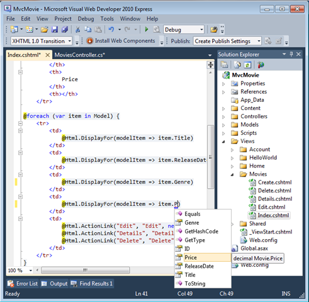Select Price in IntelliSense list
Screen dimensions: 309x302
[x=203, y=257]
